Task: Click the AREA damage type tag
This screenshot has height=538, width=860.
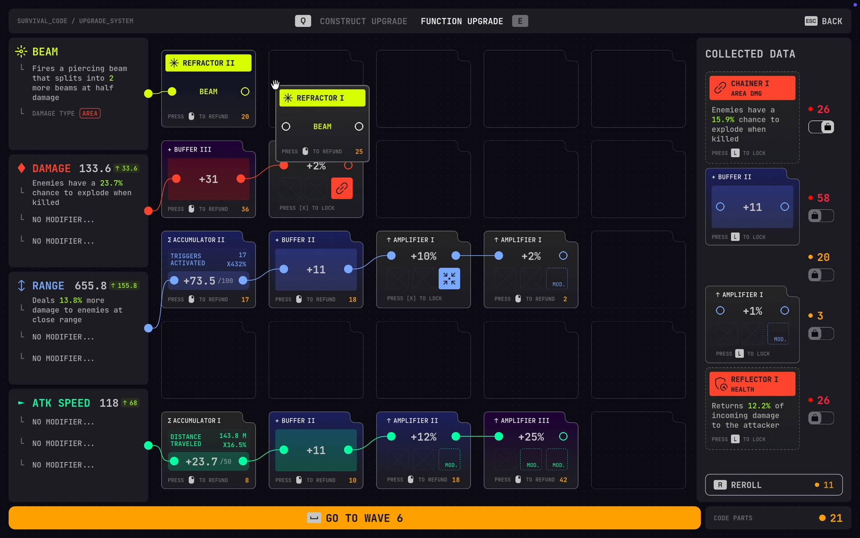Action: 90,114
